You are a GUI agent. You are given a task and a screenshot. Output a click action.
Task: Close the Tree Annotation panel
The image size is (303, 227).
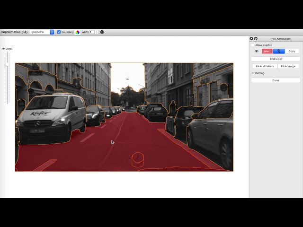point(251,39)
